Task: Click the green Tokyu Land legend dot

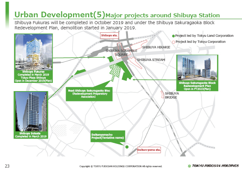Action: (173, 36)
